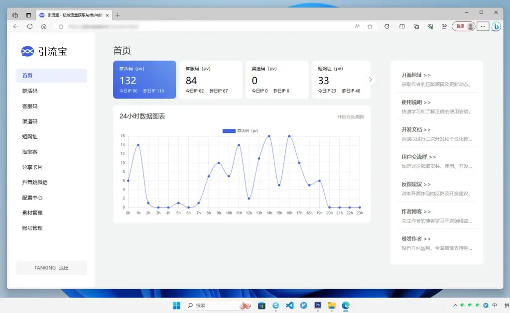The image size is (510, 313).
Task: Open the Edge settings ellipsis menu
Action: 483,26
